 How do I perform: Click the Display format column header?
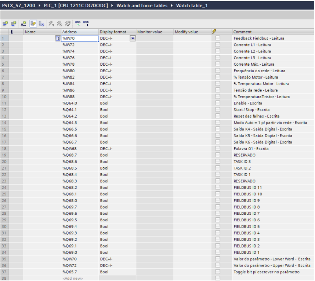117,32
